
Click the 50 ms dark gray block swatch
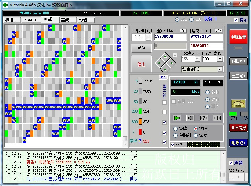pos(140,101)
